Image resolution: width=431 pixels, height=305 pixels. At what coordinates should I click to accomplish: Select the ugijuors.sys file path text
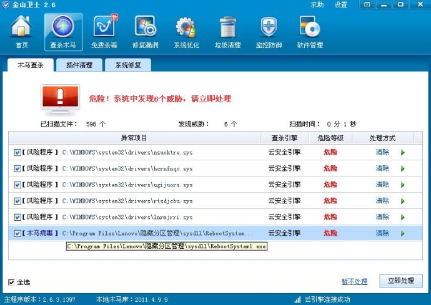(x=127, y=185)
